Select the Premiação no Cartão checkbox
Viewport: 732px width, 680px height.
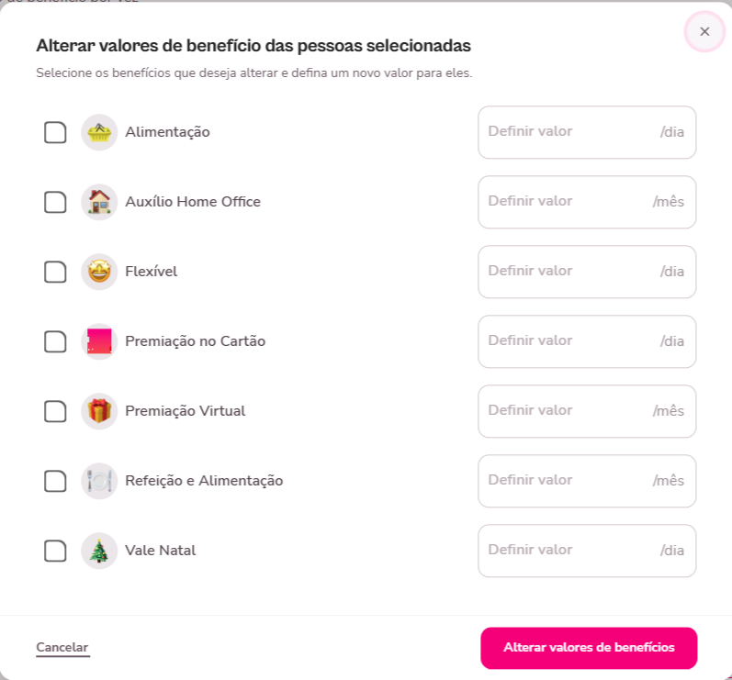tap(56, 341)
